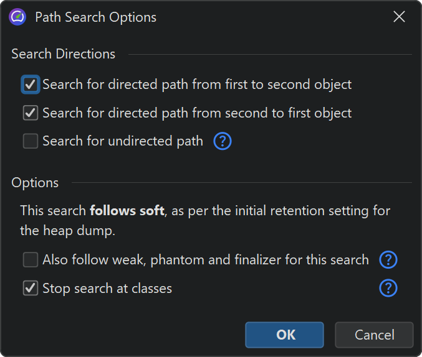Click the 'Path Search Options' title bar text
The height and width of the screenshot is (357, 422).
(x=95, y=17)
